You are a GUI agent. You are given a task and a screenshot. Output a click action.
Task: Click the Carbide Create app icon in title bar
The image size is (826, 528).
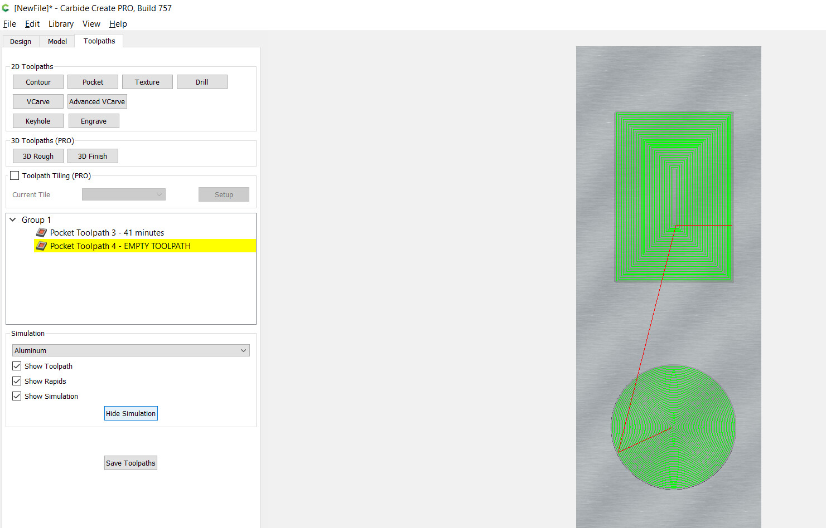pos(6,8)
